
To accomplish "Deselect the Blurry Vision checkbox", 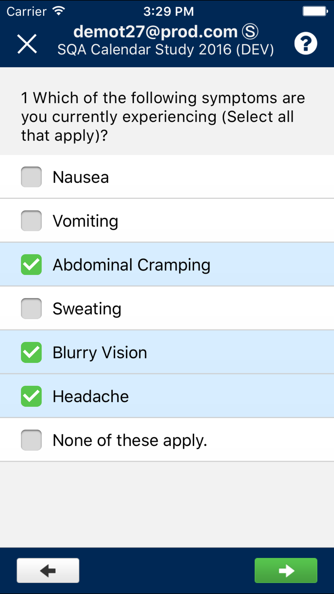I will pos(31,352).
